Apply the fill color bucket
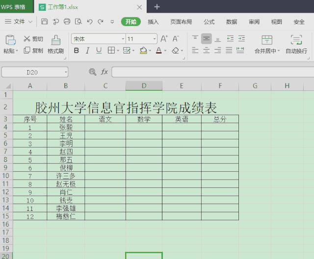 pyautogui.click(x=143, y=51)
